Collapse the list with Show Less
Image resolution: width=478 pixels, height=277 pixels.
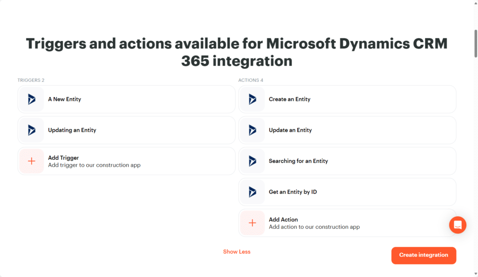(237, 252)
